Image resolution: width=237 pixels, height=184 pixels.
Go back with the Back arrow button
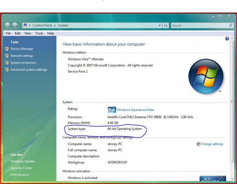point(7,25)
